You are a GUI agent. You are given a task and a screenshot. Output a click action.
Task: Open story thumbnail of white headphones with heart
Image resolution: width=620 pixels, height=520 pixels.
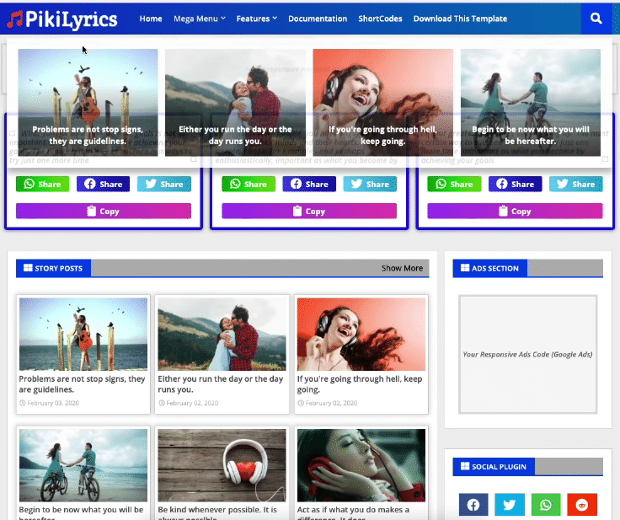click(222, 465)
